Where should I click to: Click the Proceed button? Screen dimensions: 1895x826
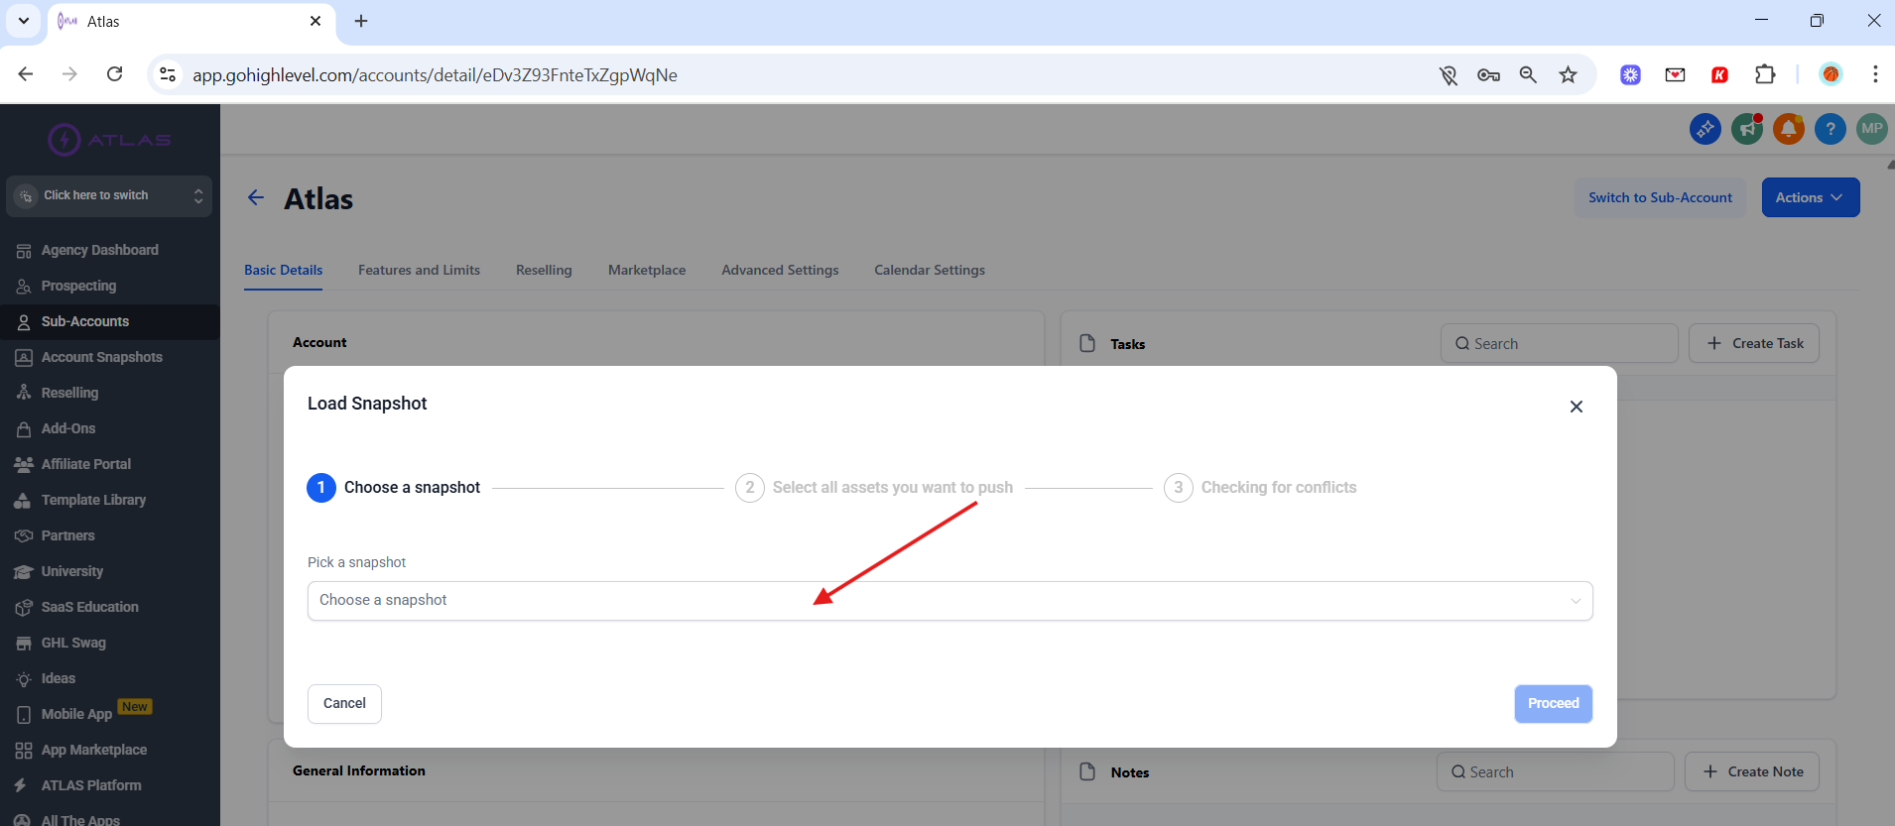click(x=1553, y=703)
